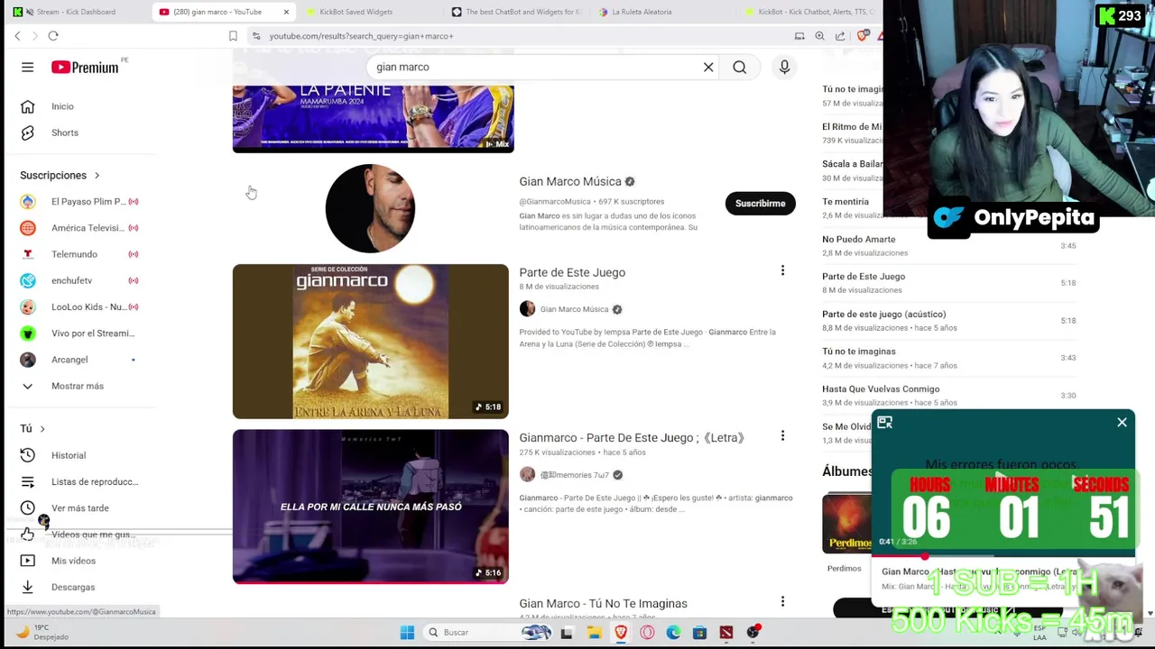
Task: Expand the Tú section chevron
Action: [x=42, y=428]
